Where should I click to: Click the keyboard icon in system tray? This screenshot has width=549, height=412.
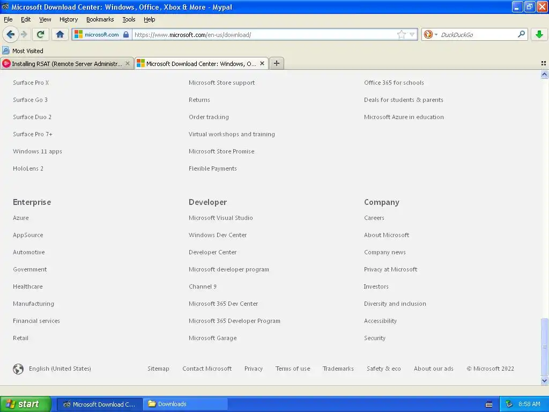[x=489, y=404]
